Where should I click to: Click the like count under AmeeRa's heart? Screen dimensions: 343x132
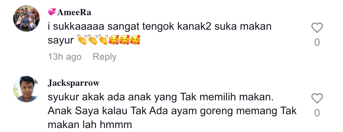tap(317, 42)
